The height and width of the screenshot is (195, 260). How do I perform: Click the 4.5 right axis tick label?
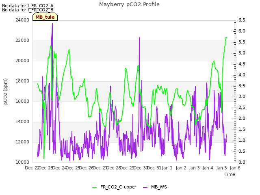point(242,64)
